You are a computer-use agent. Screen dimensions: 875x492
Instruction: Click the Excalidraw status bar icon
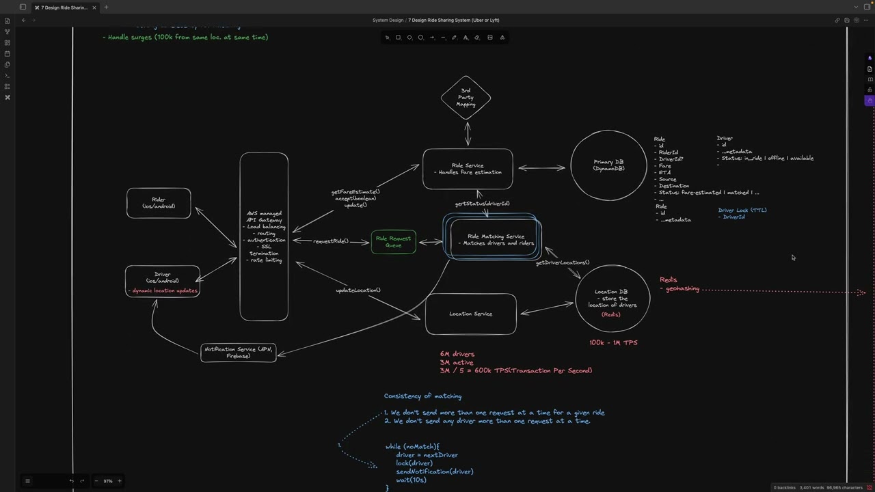pos(869,488)
